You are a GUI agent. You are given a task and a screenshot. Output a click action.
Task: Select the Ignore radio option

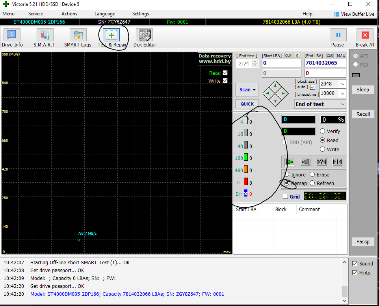(x=287, y=174)
